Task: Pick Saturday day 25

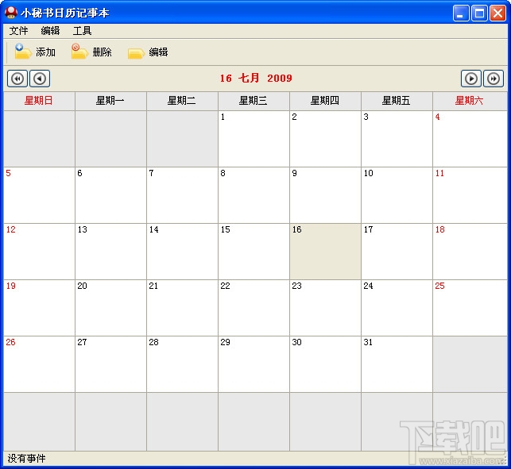Action: 470,308
